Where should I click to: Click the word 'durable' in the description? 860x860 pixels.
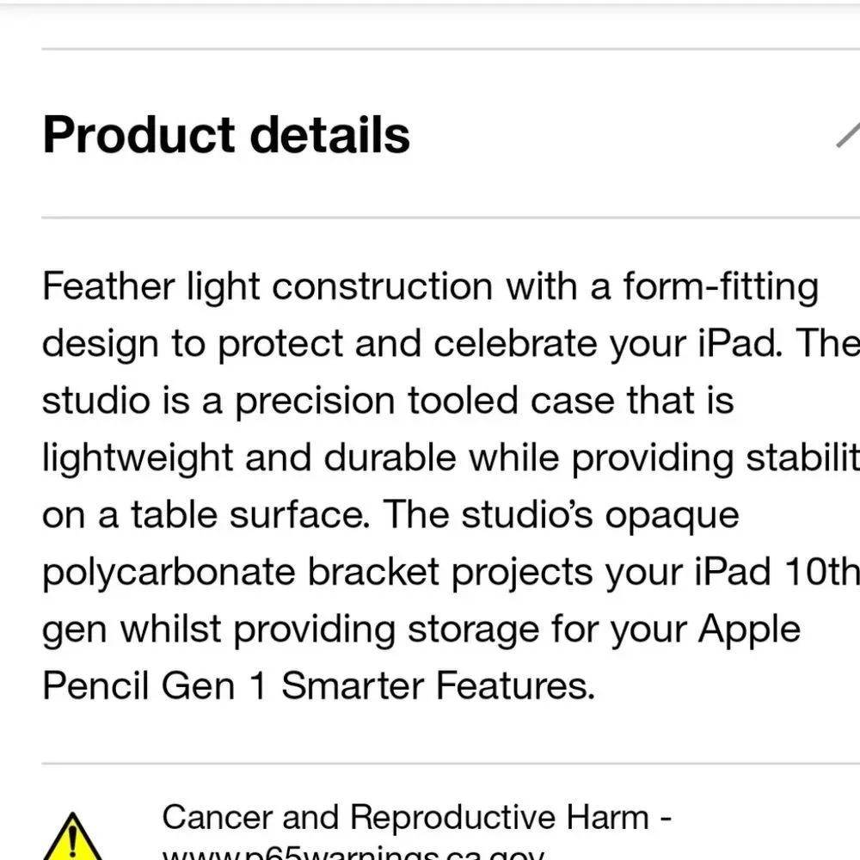click(x=390, y=458)
